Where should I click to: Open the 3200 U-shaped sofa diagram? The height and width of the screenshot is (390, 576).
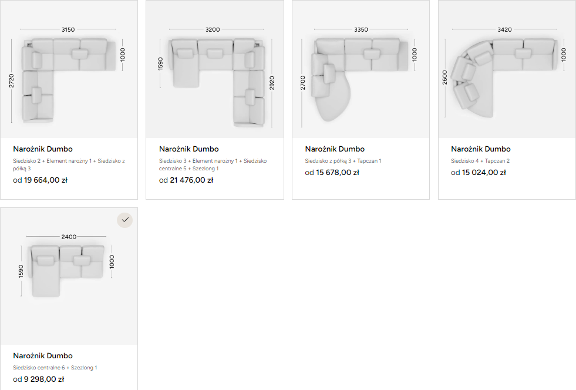215,69
